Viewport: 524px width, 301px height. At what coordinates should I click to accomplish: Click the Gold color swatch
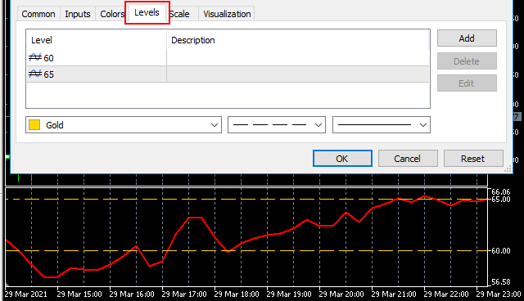34,125
